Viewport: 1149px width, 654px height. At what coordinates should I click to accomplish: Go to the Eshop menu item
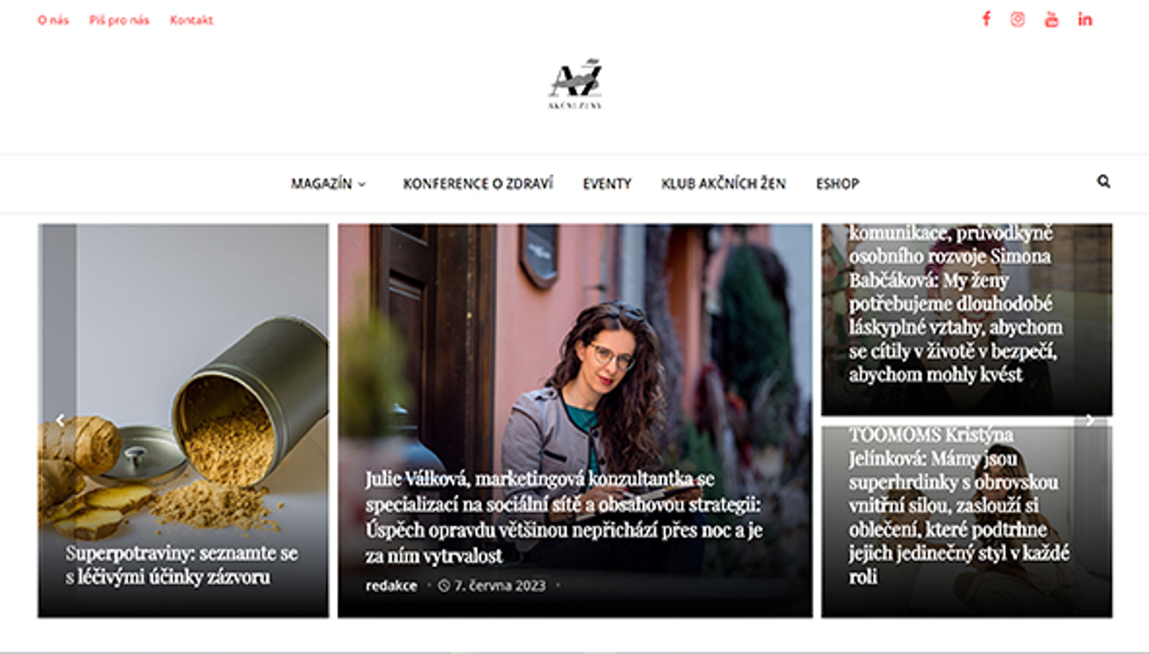point(838,184)
